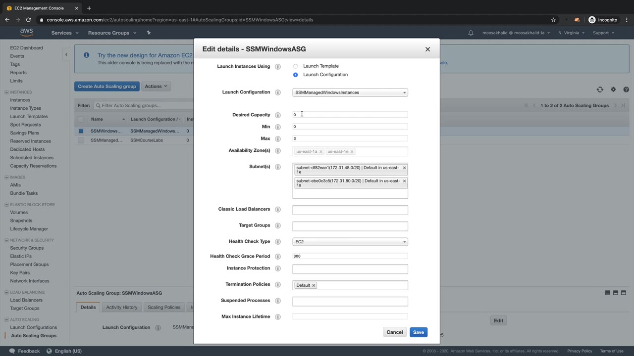Open the notifications bell
This screenshot has height=356, width=634.
(471, 33)
